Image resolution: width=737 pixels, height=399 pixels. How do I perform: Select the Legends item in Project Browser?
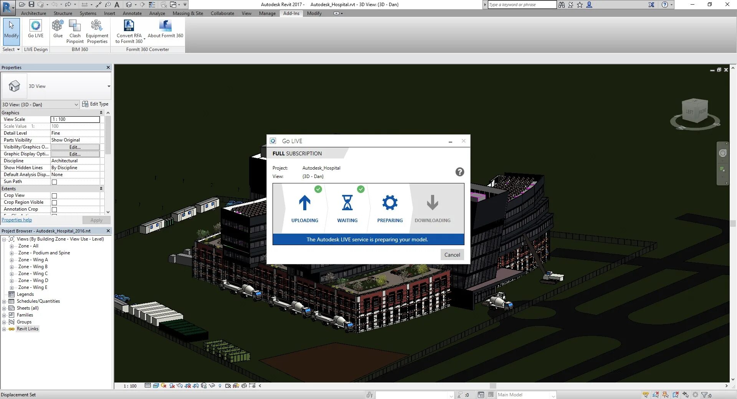point(25,295)
